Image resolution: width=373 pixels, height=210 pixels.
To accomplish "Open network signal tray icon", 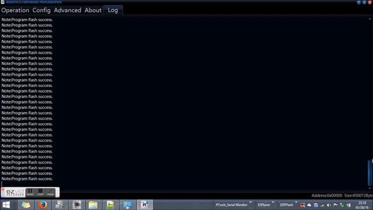I will (x=322, y=205).
